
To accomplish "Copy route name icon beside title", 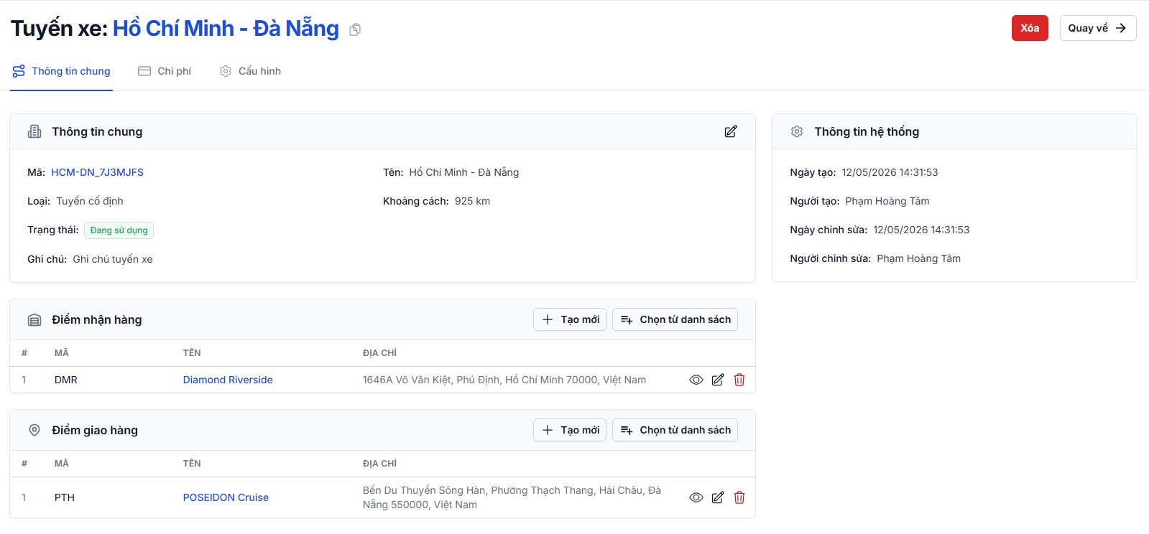I will coord(355,29).
